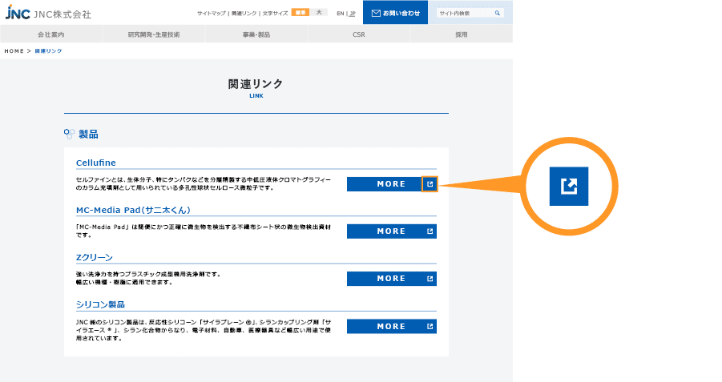Click the Zクリーン description text
The height and width of the screenshot is (382, 722).
tap(149, 278)
